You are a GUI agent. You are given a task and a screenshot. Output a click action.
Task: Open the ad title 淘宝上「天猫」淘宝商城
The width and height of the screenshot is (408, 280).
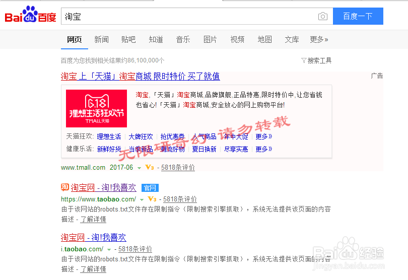(141, 76)
